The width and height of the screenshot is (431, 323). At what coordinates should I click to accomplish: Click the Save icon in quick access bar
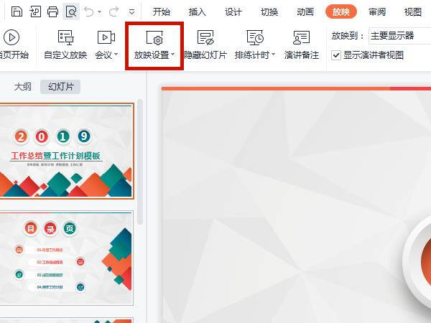[x=17, y=11]
